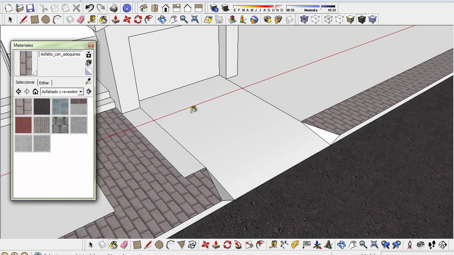Image resolution: width=454 pixels, height=255 pixels.
Task: Switch to Iso view with the house icon
Action: pyautogui.click(x=144, y=8)
